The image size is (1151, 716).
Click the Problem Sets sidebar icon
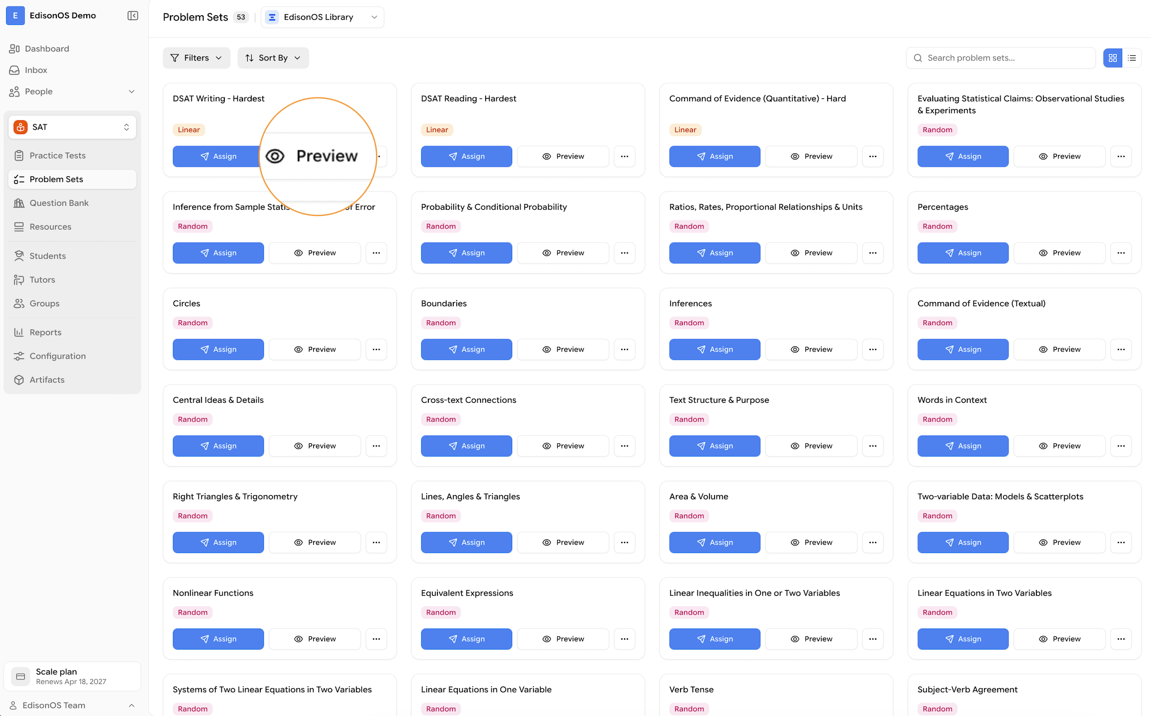(19, 179)
